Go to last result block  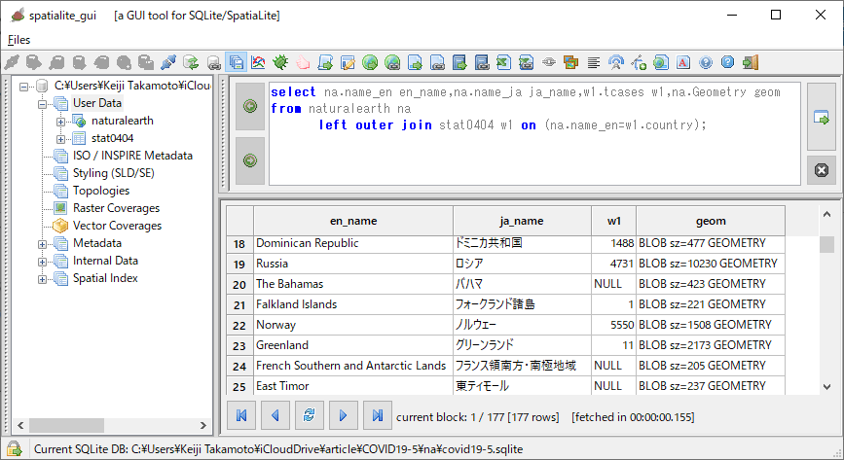pyautogui.click(x=378, y=415)
